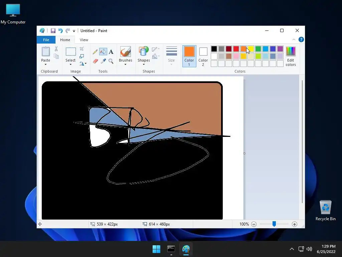Click the 100% zoom level text
This screenshot has height=257, width=342.
click(x=244, y=224)
